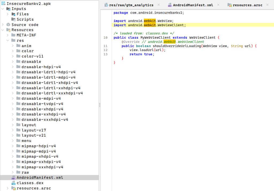Close the res/raw/gtm_analytics tab
274x191 pixels.
[x=158, y=5]
